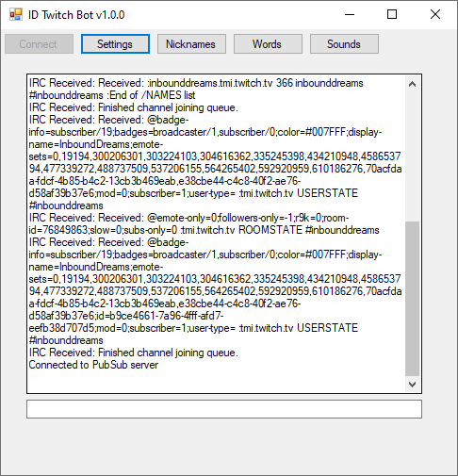Click the 'ID Twitch Bot v1.0.0' title bar text

[x=76, y=15]
